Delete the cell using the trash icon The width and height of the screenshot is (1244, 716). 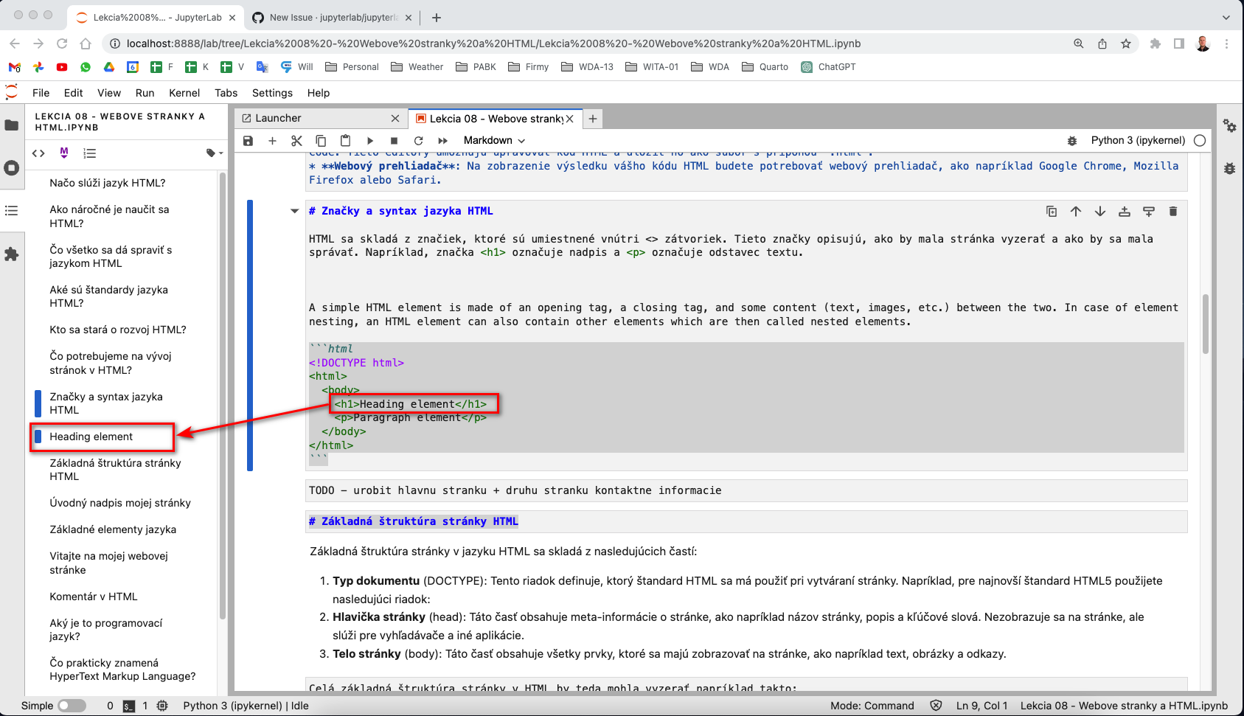pyautogui.click(x=1173, y=211)
